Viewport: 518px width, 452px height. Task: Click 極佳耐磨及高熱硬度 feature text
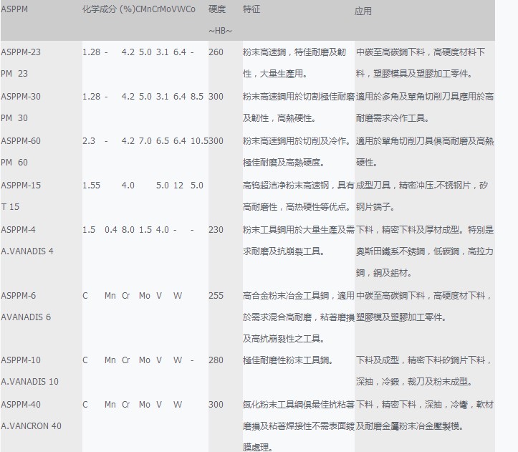click(284, 163)
